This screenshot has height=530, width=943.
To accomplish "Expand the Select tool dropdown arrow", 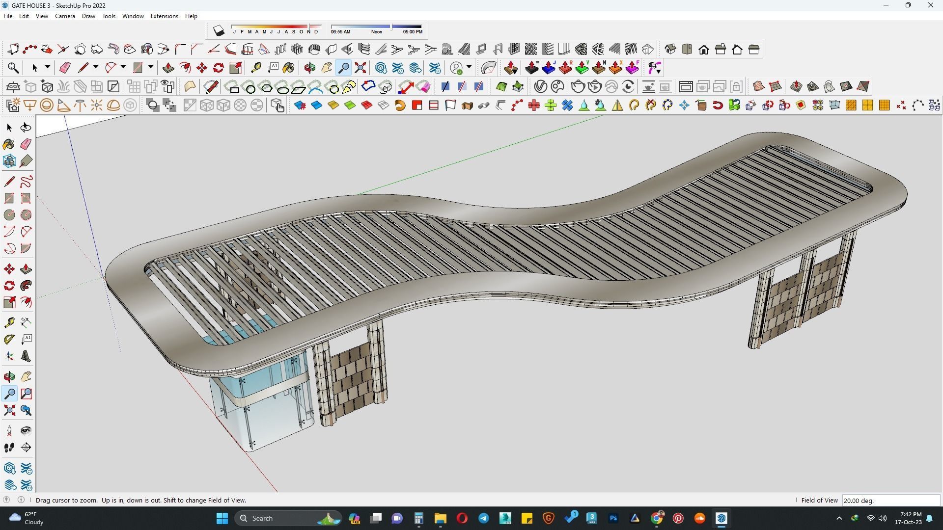I will click(48, 67).
